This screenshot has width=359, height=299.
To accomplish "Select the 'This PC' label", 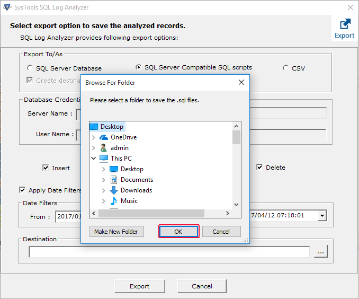I will (121, 159).
